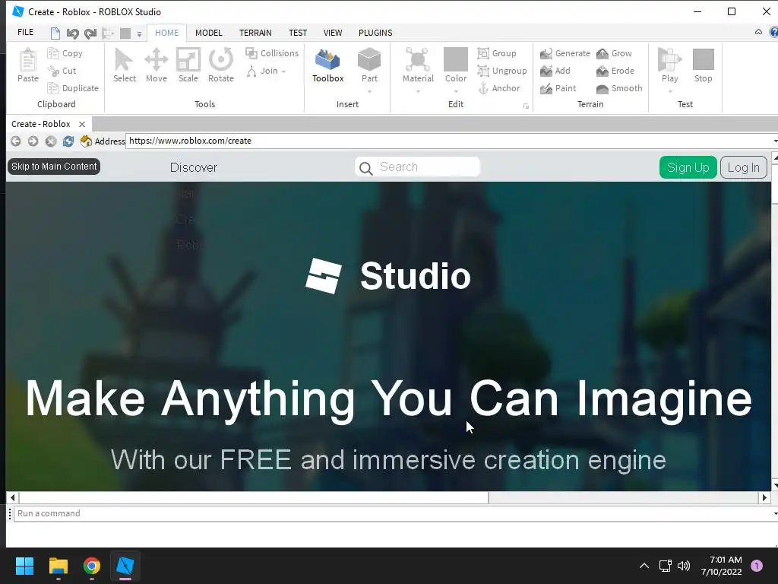This screenshot has width=778, height=584.
Task: Open the Windows Start menu
Action: pos(24,566)
